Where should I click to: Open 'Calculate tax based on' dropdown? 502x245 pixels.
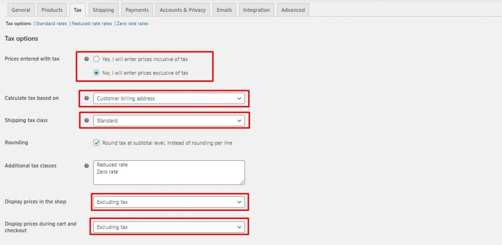[x=169, y=98]
